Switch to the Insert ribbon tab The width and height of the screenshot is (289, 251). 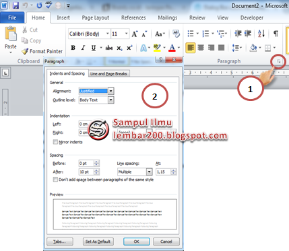63,17
